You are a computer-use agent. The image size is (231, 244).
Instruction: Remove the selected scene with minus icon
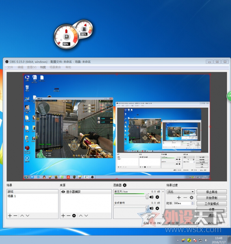pos(15,215)
